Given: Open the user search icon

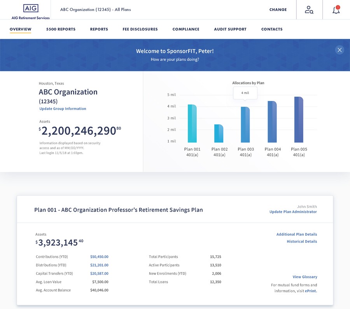Looking at the screenshot, I should pyautogui.click(x=309, y=10).
